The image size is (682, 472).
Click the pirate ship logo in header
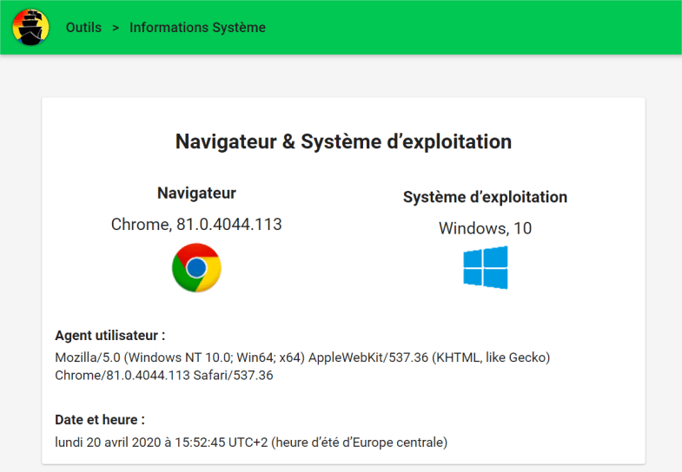[30, 27]
